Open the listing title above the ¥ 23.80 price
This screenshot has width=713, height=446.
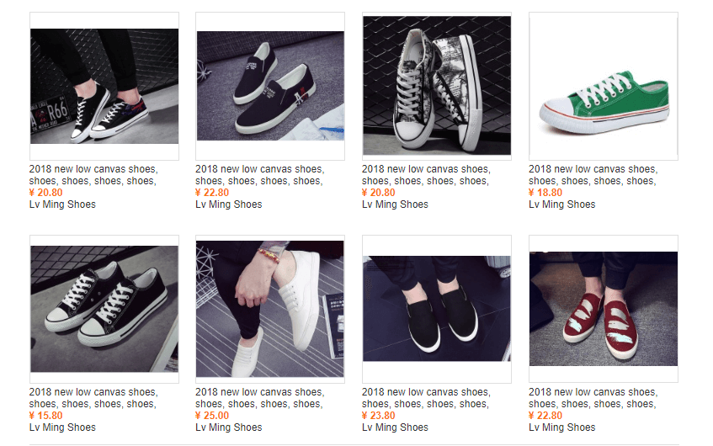[x=426, y=398]
